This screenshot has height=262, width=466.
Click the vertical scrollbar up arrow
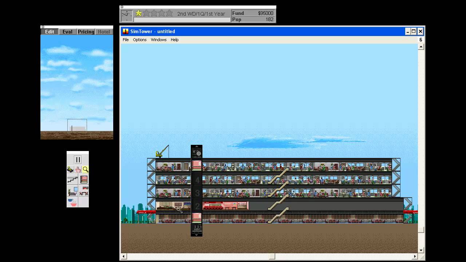(x=421, y=47)
